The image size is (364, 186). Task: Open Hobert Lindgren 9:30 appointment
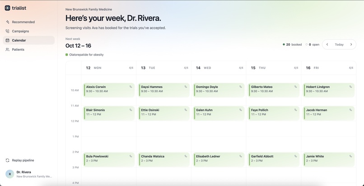329,90
